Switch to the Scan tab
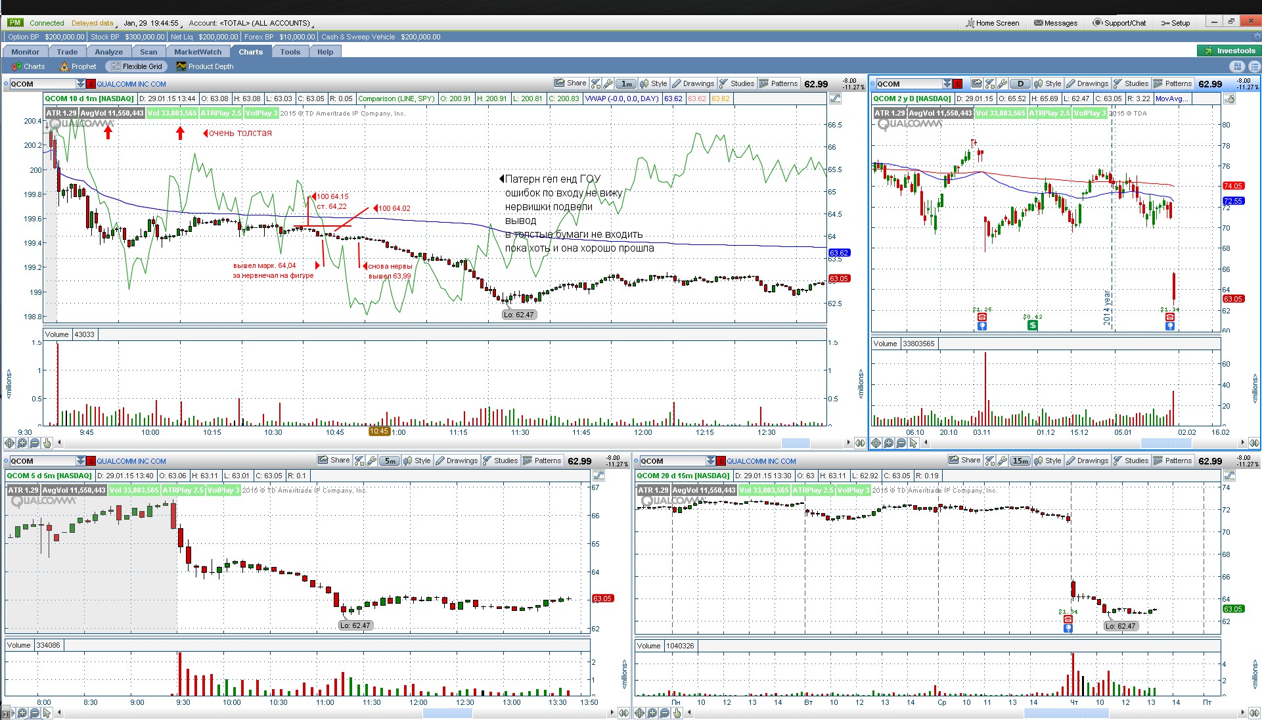 [148, 52]
